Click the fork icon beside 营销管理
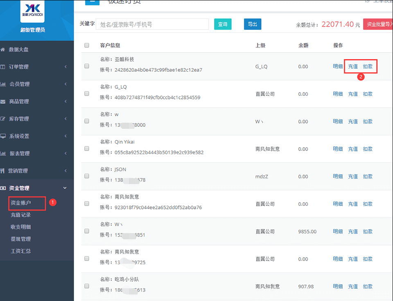 [2, 171]
